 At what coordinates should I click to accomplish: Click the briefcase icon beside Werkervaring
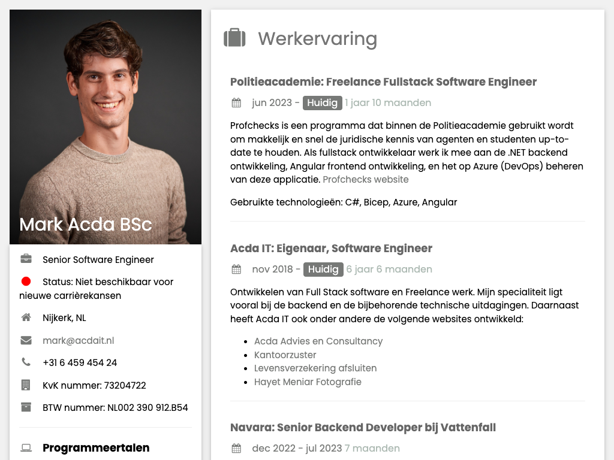234,38
